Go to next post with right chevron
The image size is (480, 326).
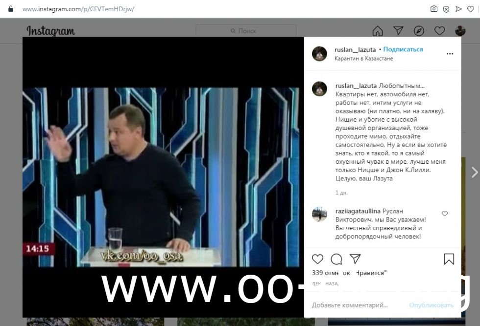click(475, 173)
